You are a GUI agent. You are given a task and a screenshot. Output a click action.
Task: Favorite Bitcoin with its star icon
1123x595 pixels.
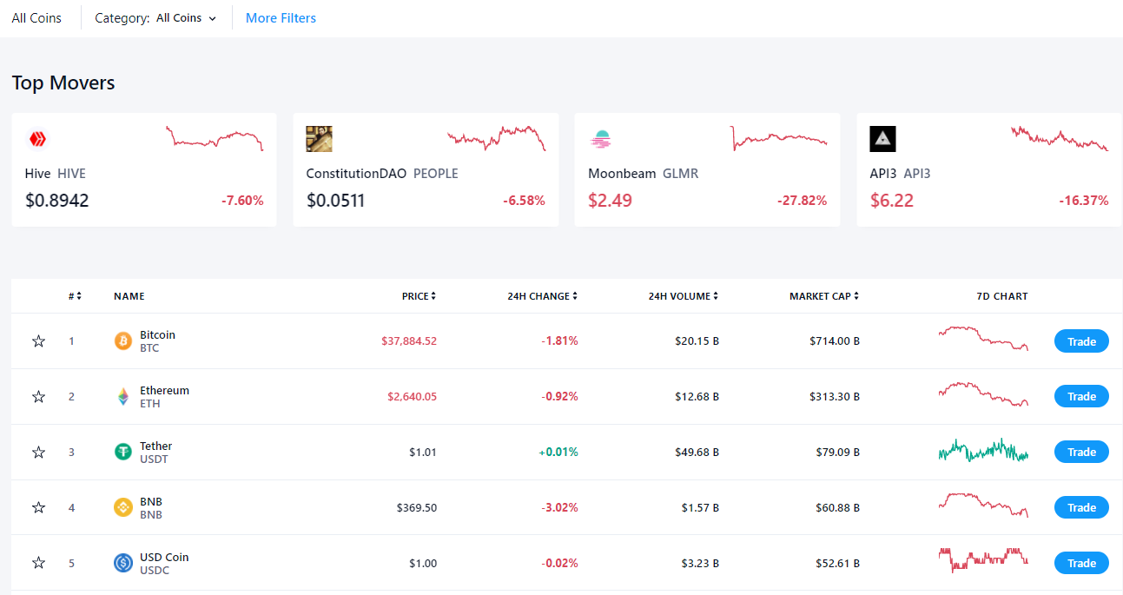pyautogui.click(x=38, y=341)
